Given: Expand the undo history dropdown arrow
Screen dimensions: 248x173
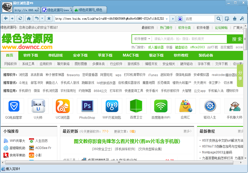Looking at the screenshot, I should pos(42,19).
